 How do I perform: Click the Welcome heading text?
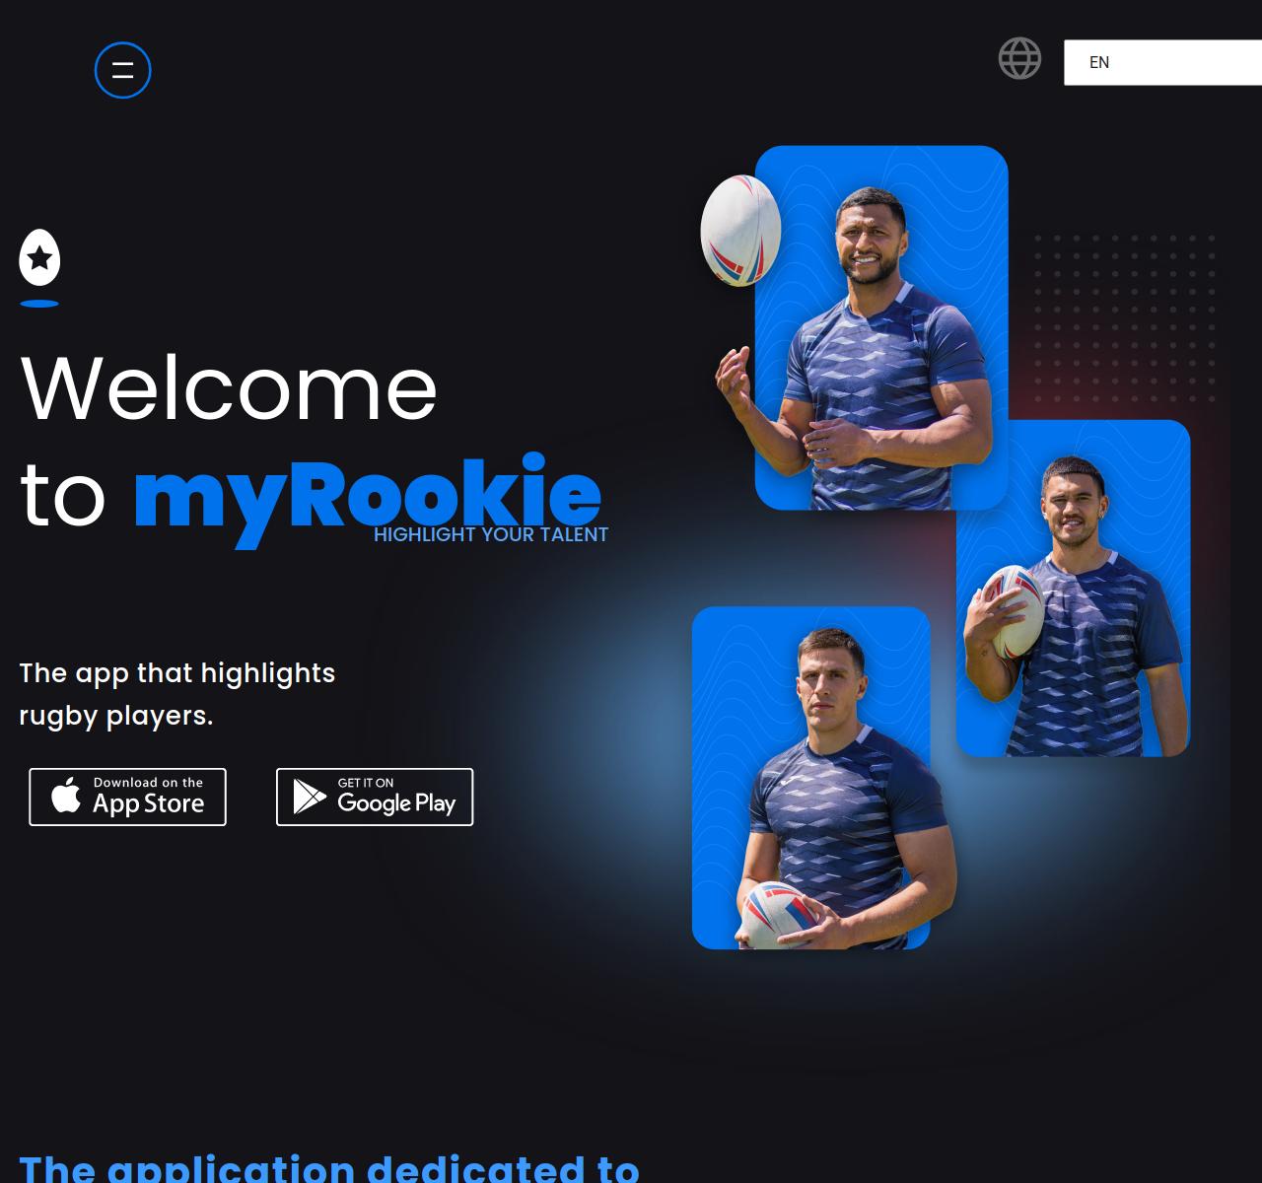[x=229, y=387]
